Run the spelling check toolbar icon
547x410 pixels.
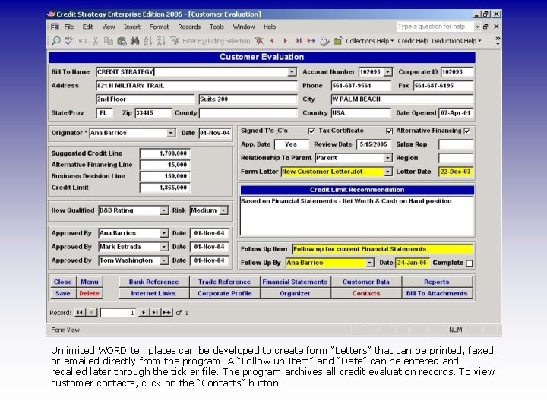pyautogui.click(x=69, y=41)
